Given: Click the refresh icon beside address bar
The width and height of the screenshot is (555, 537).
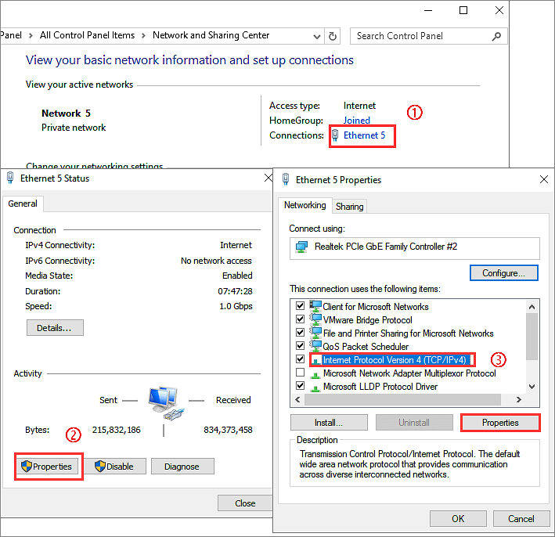Looking at the screenshot, I should 333,36.
